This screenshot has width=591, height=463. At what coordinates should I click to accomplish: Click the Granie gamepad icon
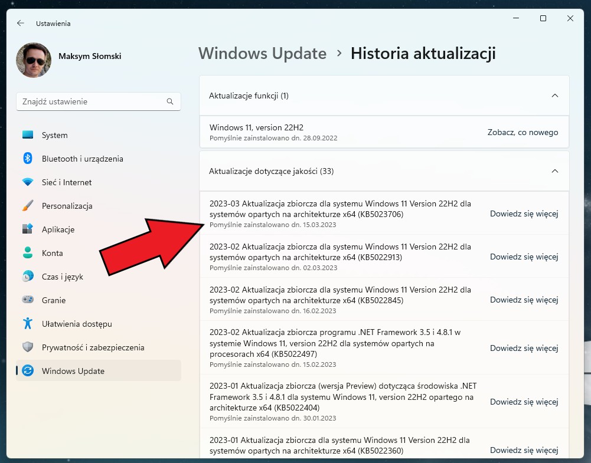[27, 300]
